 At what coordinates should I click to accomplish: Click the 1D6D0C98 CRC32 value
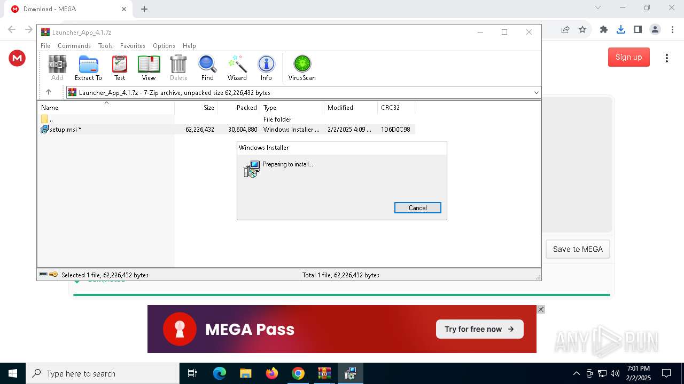tap(395, 130)
